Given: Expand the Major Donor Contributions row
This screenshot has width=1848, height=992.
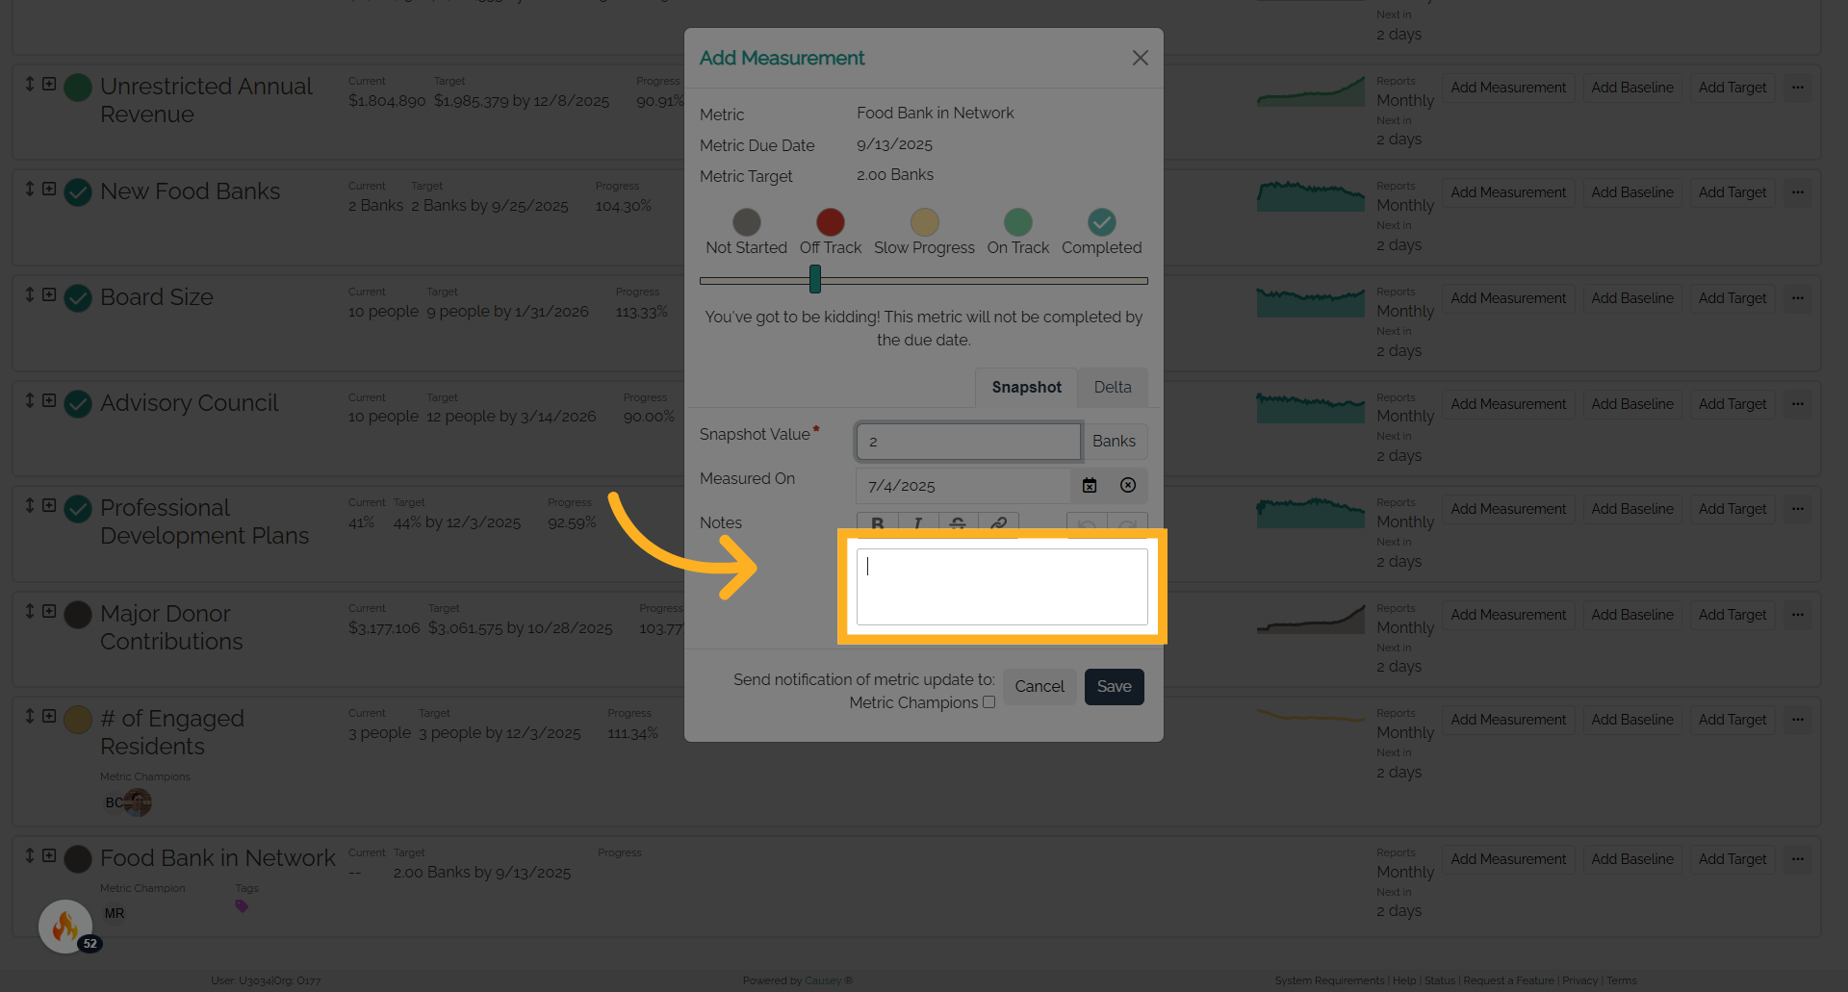Looking at the screenshot, I should [x=49, y=611].
